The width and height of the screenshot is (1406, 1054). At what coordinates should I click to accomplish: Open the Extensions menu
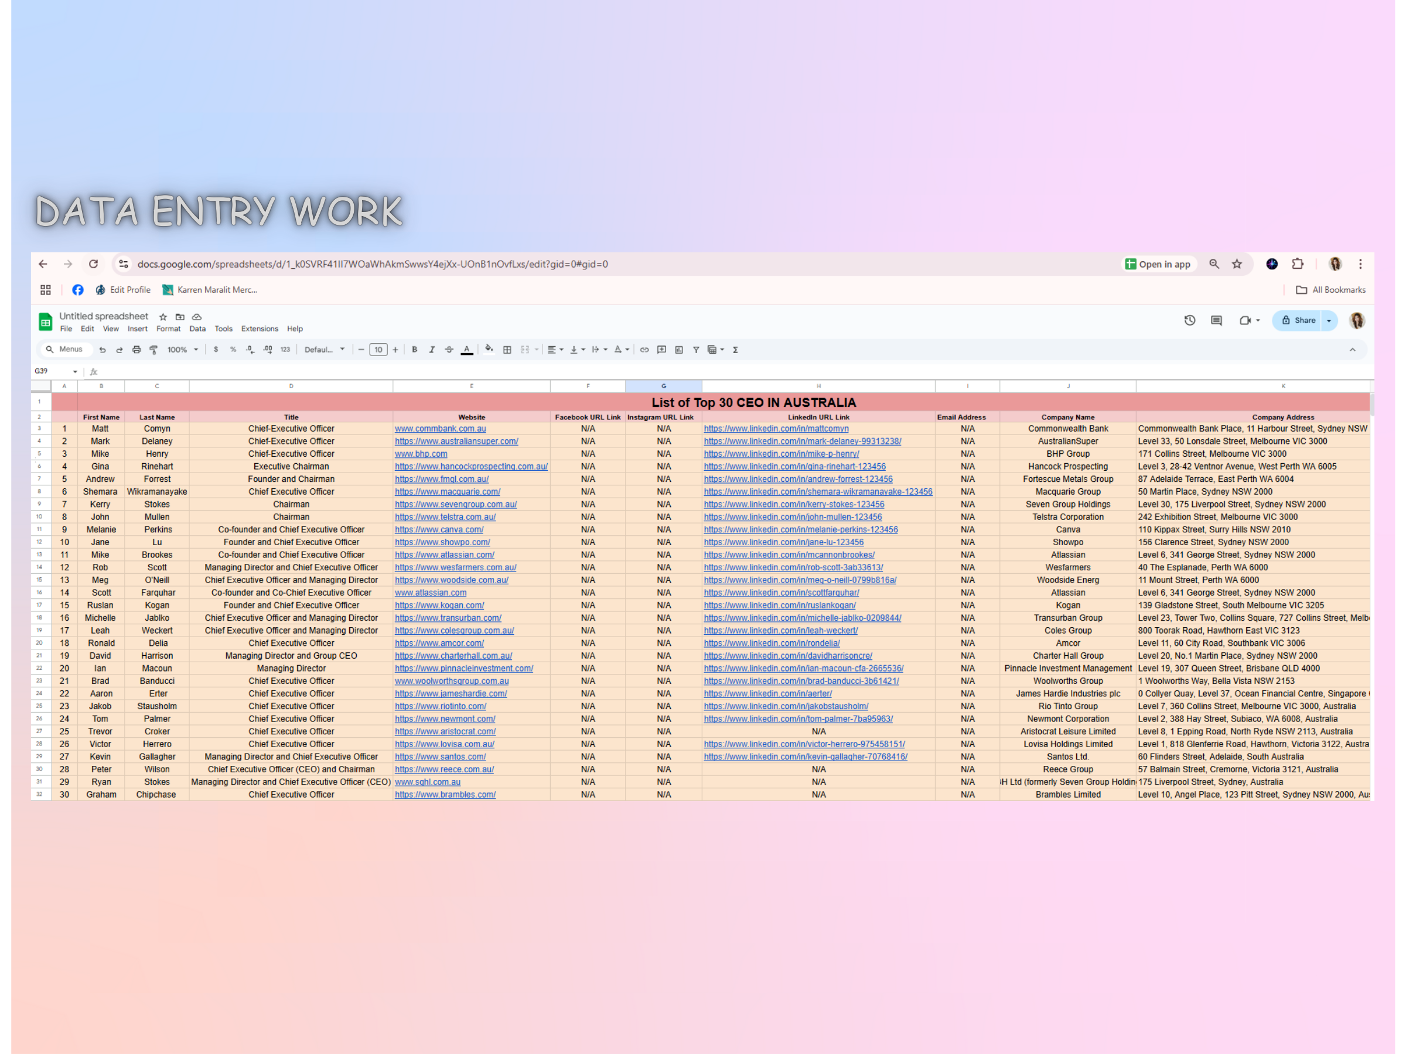(x=260, y=328)
